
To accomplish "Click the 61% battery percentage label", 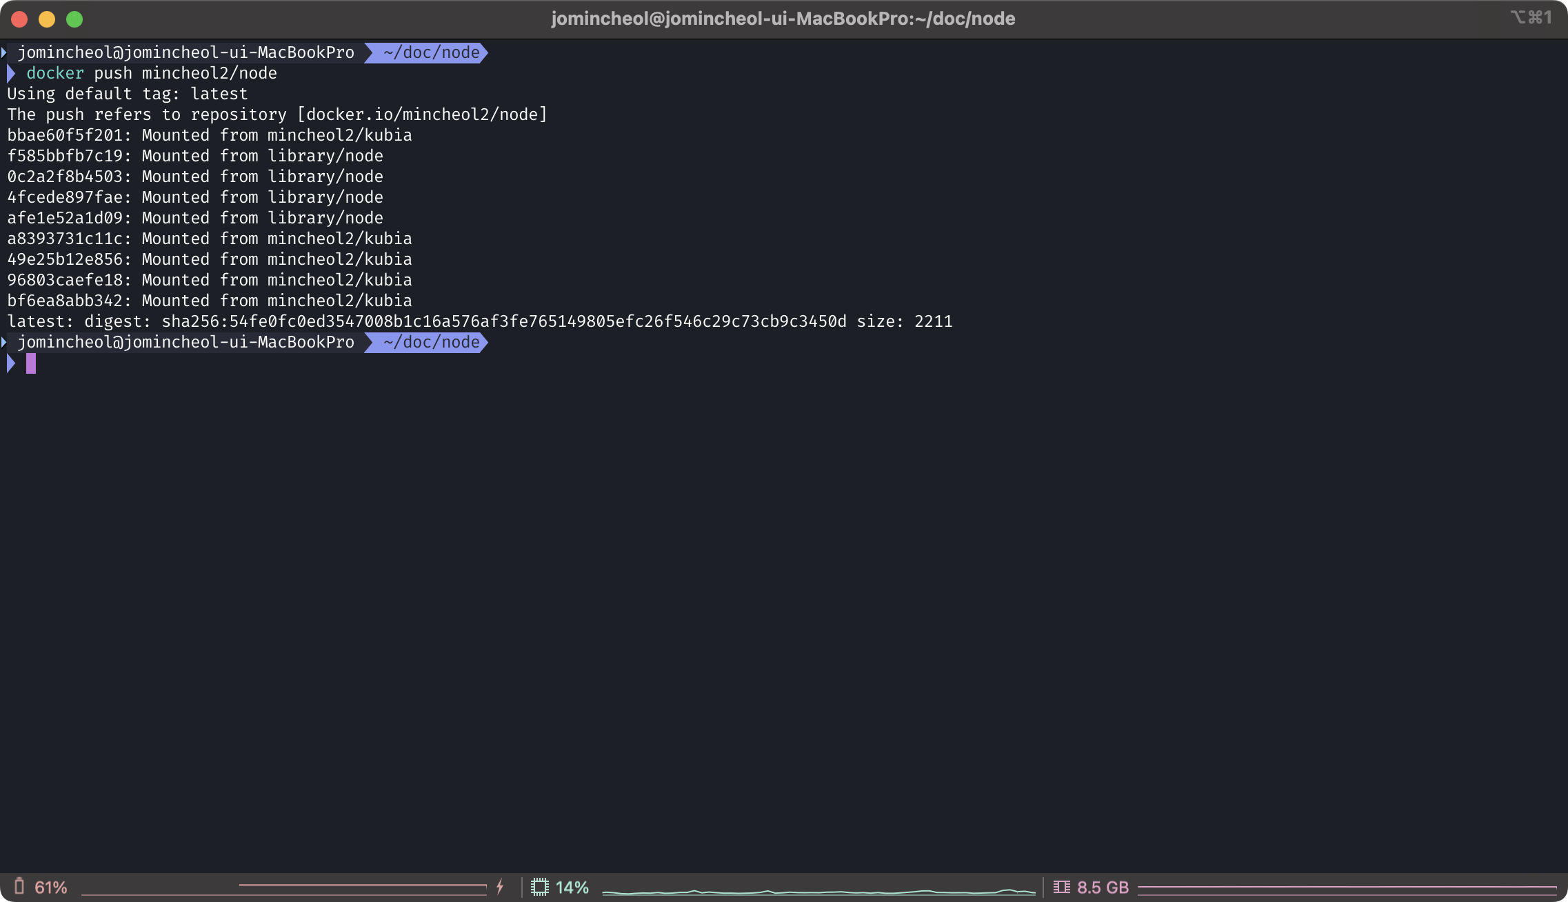I will click(51, 888).
